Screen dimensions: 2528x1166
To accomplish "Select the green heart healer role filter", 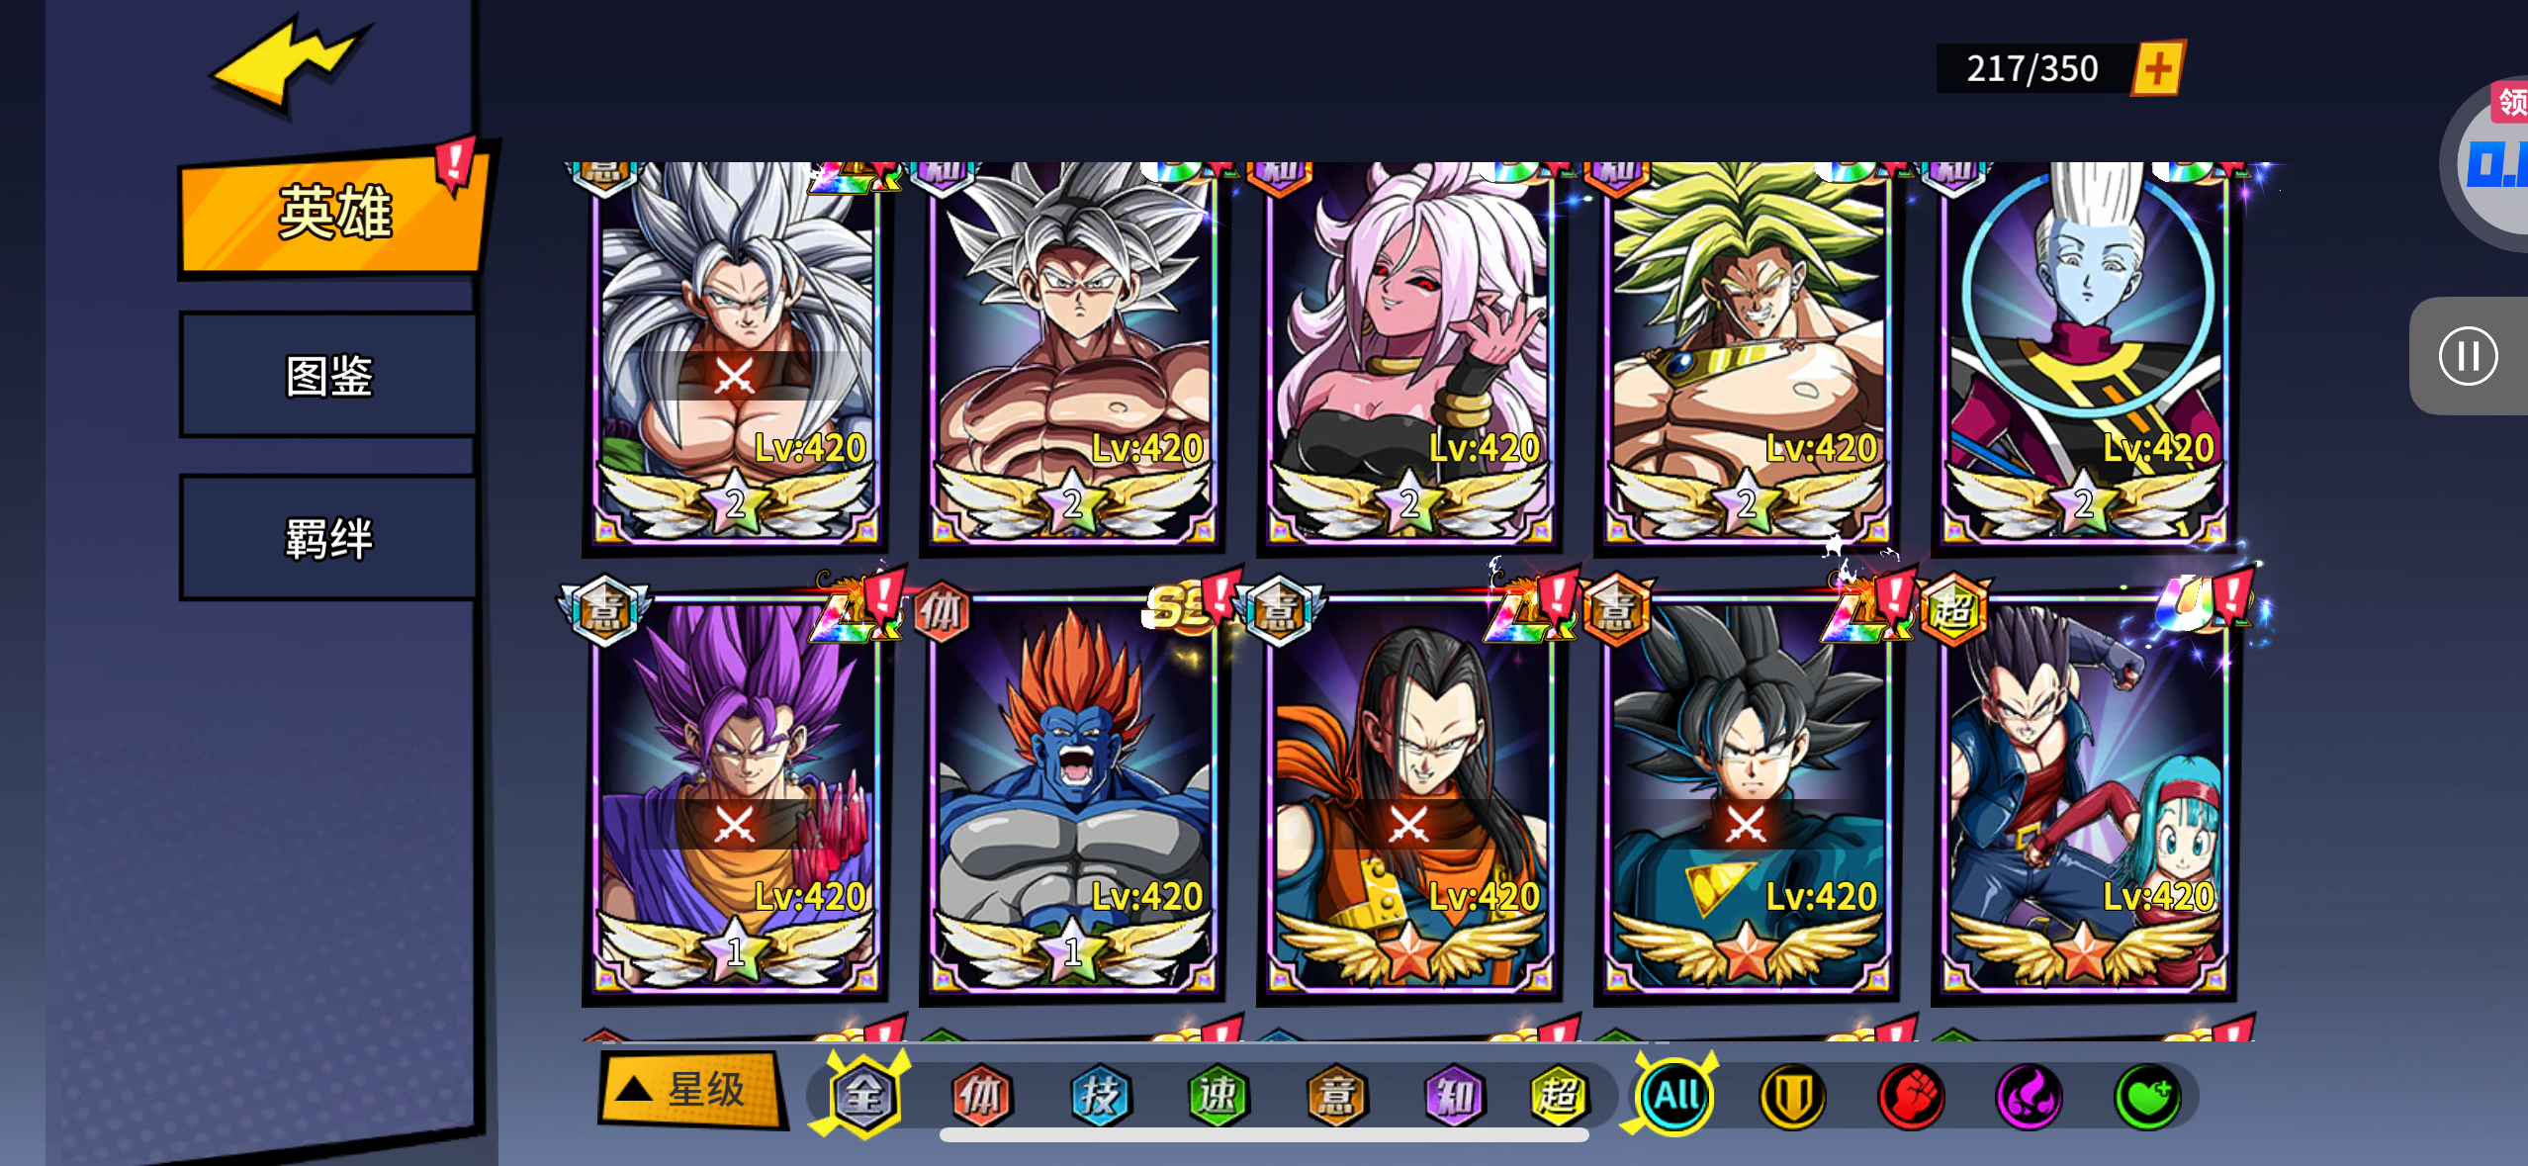I will point(2147,1096).
